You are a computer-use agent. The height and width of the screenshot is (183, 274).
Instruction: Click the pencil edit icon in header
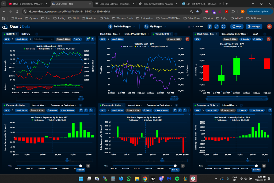click(x=216, y=27)
